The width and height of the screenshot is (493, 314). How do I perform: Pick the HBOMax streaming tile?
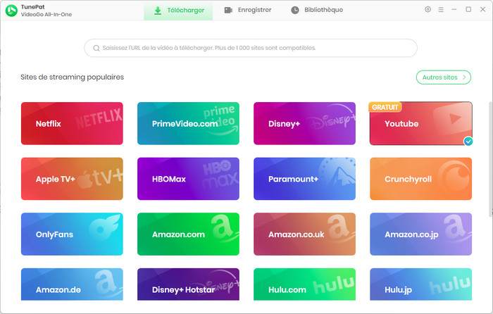click(x=188, y=179)
